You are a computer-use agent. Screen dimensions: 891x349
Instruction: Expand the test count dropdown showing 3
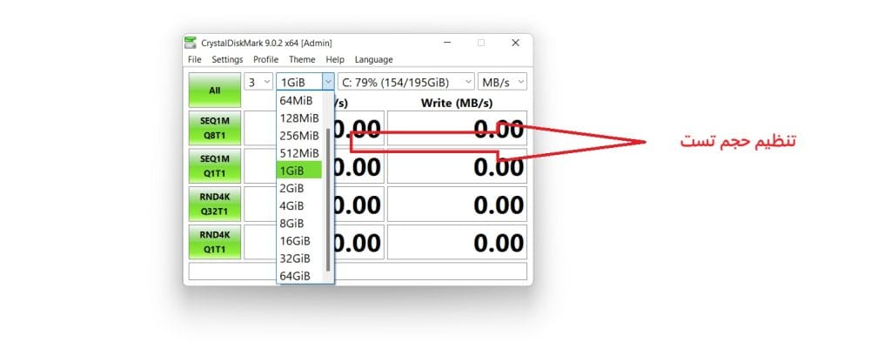click(258, 81)
